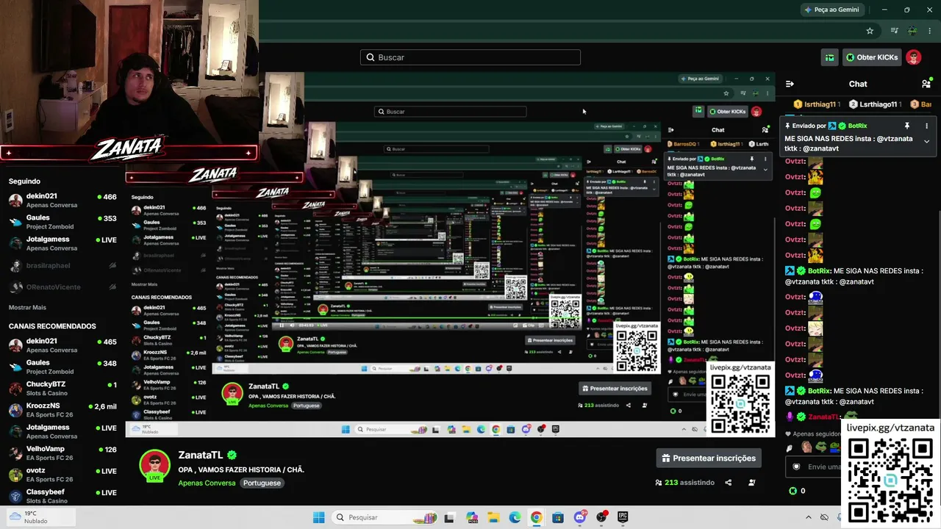941x529 pixels.
Task: Open VelhoVamp with 126 viewers in main sidebar
Action: coord(62,453)
